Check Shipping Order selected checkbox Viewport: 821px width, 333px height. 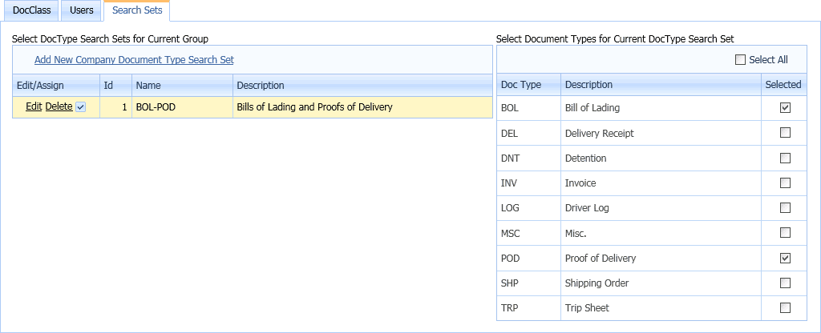click(x=785, y=283)
